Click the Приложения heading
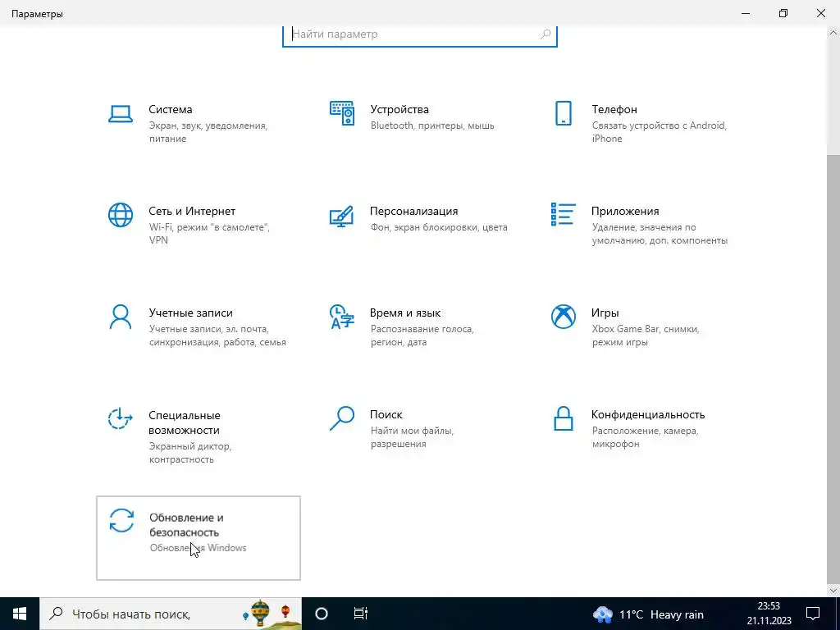Screen dimensions: 840x630 [x=625, y=211]
